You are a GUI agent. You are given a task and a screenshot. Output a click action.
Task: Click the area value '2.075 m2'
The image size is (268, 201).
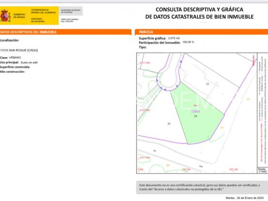coord(174,38)
